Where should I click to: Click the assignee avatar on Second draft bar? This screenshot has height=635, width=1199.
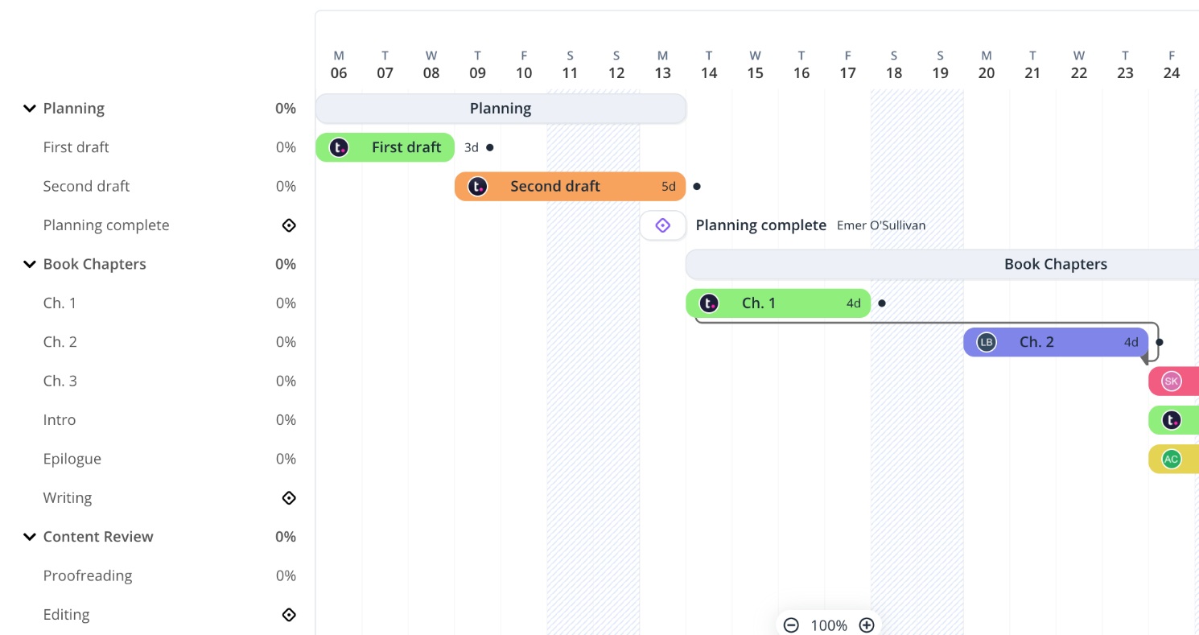tap(478, 186)
